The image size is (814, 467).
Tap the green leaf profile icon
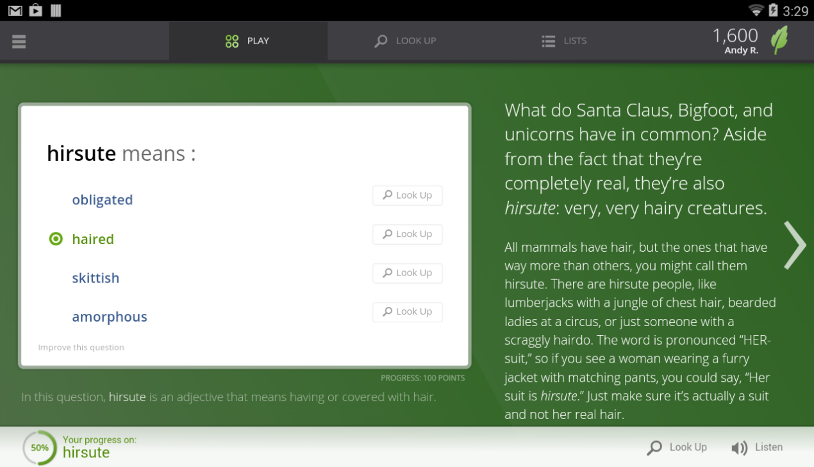(779, 40)
